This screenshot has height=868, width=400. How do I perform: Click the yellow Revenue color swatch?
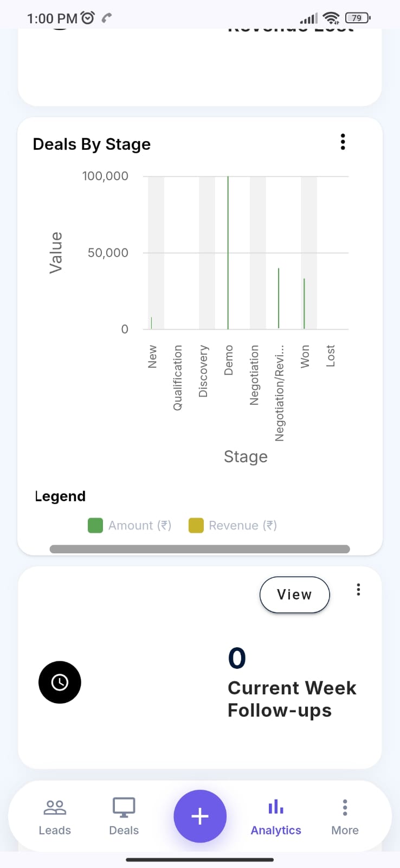(196, 525)
